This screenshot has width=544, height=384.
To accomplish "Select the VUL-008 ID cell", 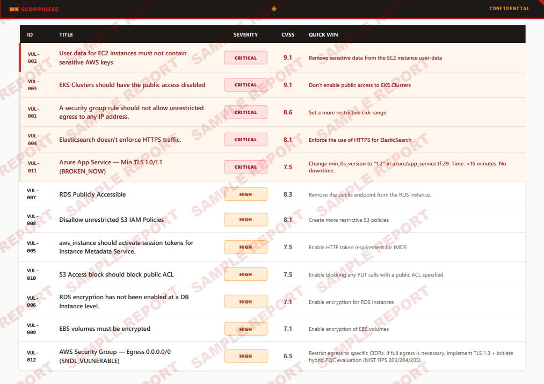I will coord(33,220).
